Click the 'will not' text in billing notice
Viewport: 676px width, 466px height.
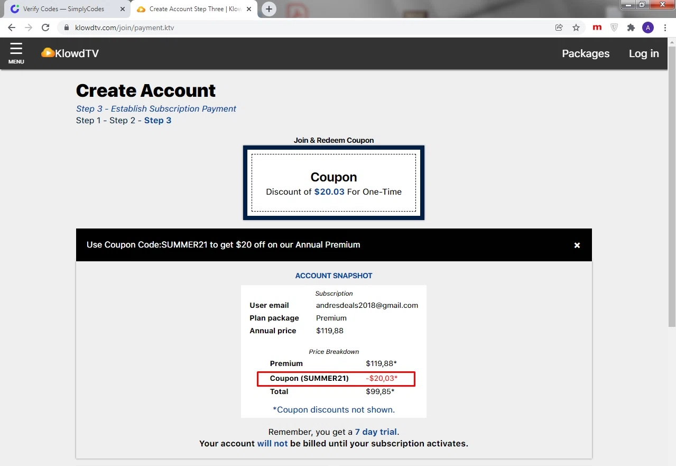(x=272, y=443)
